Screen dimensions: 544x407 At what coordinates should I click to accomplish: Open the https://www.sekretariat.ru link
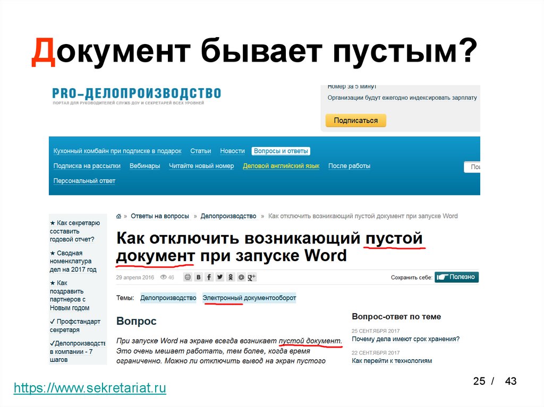pos(90,387)
